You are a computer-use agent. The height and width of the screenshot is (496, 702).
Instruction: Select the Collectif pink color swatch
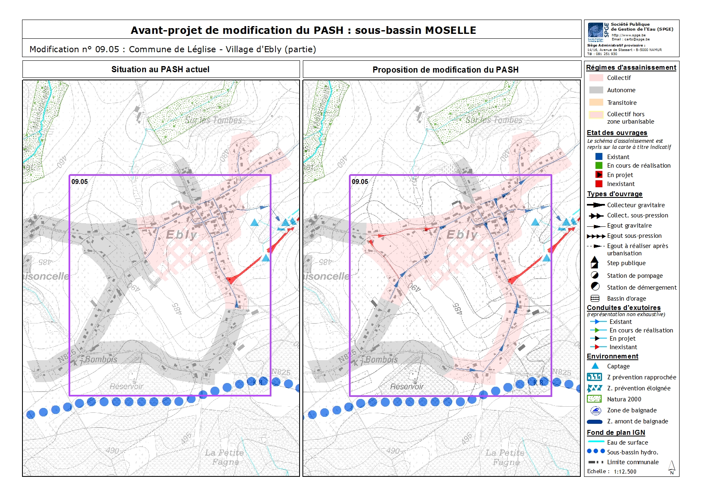(x=596, y=77)
